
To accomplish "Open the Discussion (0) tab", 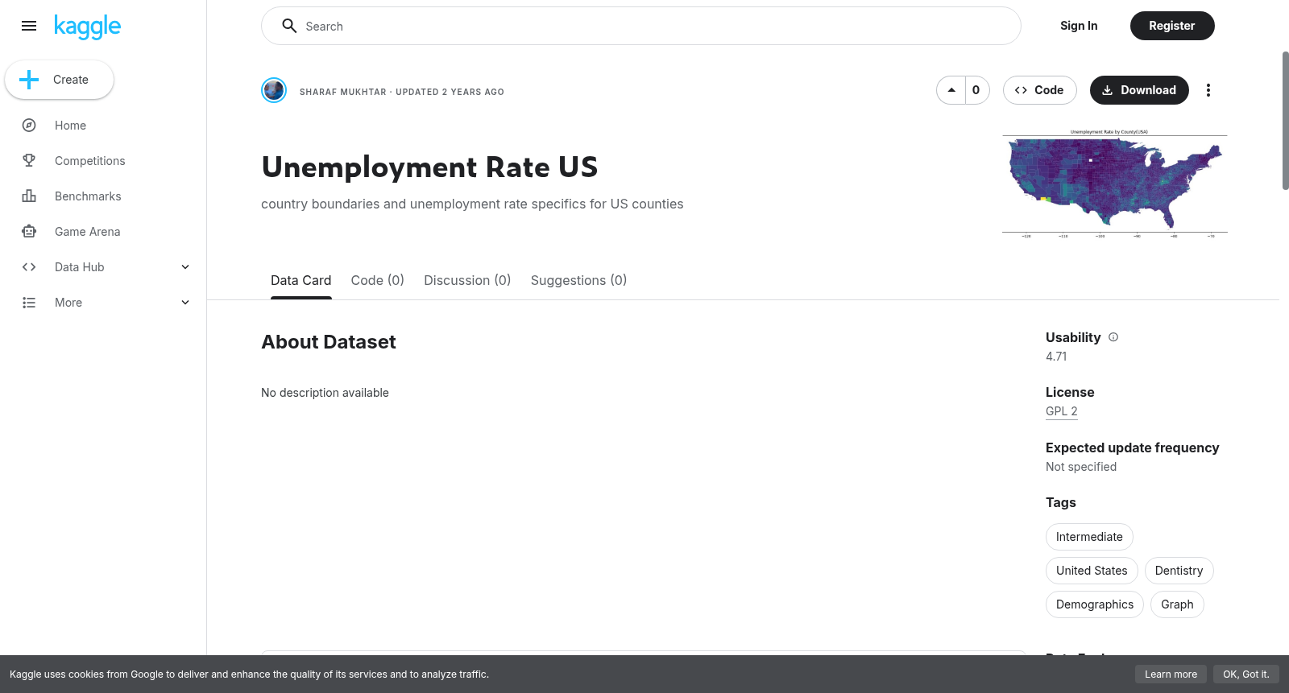I will [467, 280].
